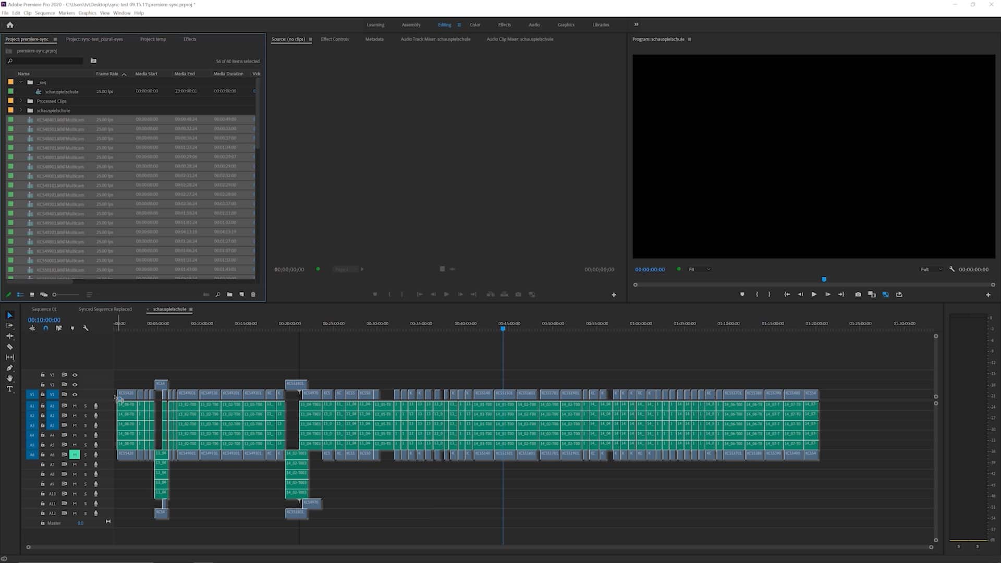Solo audio track A2

click(x=85, y=415)
